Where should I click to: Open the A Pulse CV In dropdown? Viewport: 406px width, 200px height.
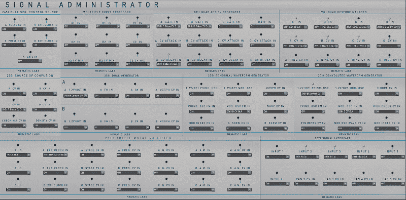[14, 29]
